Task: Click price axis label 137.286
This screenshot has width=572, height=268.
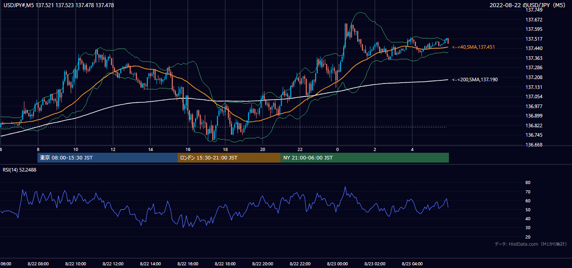Action: click(534, 68)
